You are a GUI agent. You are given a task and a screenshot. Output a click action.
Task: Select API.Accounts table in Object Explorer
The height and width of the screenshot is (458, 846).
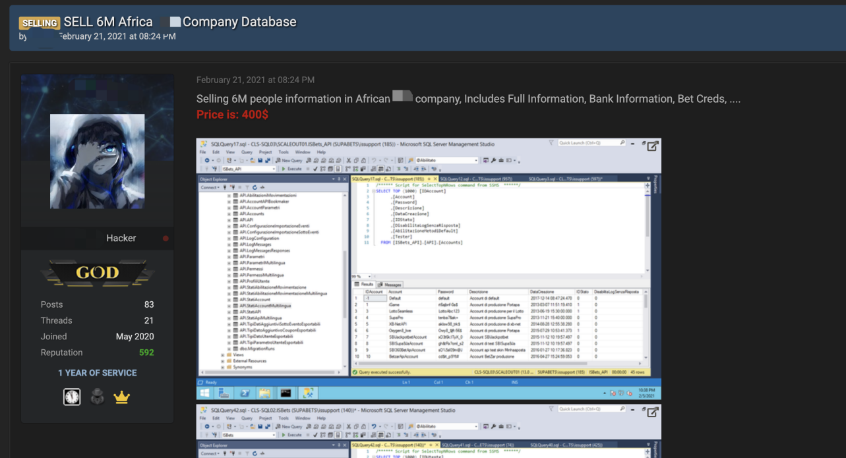point(251,214)
